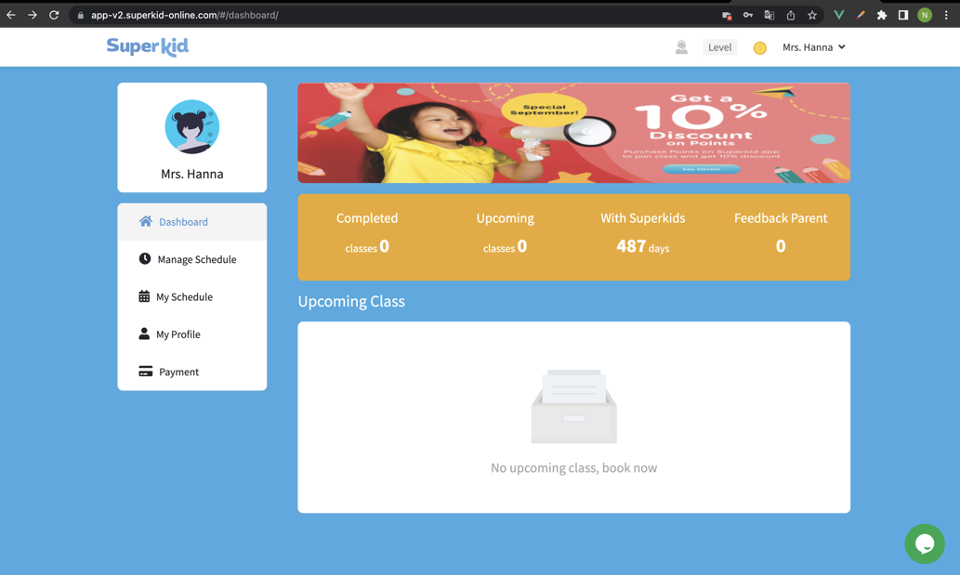Open the green chat support bubble
Viewport: 960px width, 575px height.
pyautogui.click(x=924, y=544)
